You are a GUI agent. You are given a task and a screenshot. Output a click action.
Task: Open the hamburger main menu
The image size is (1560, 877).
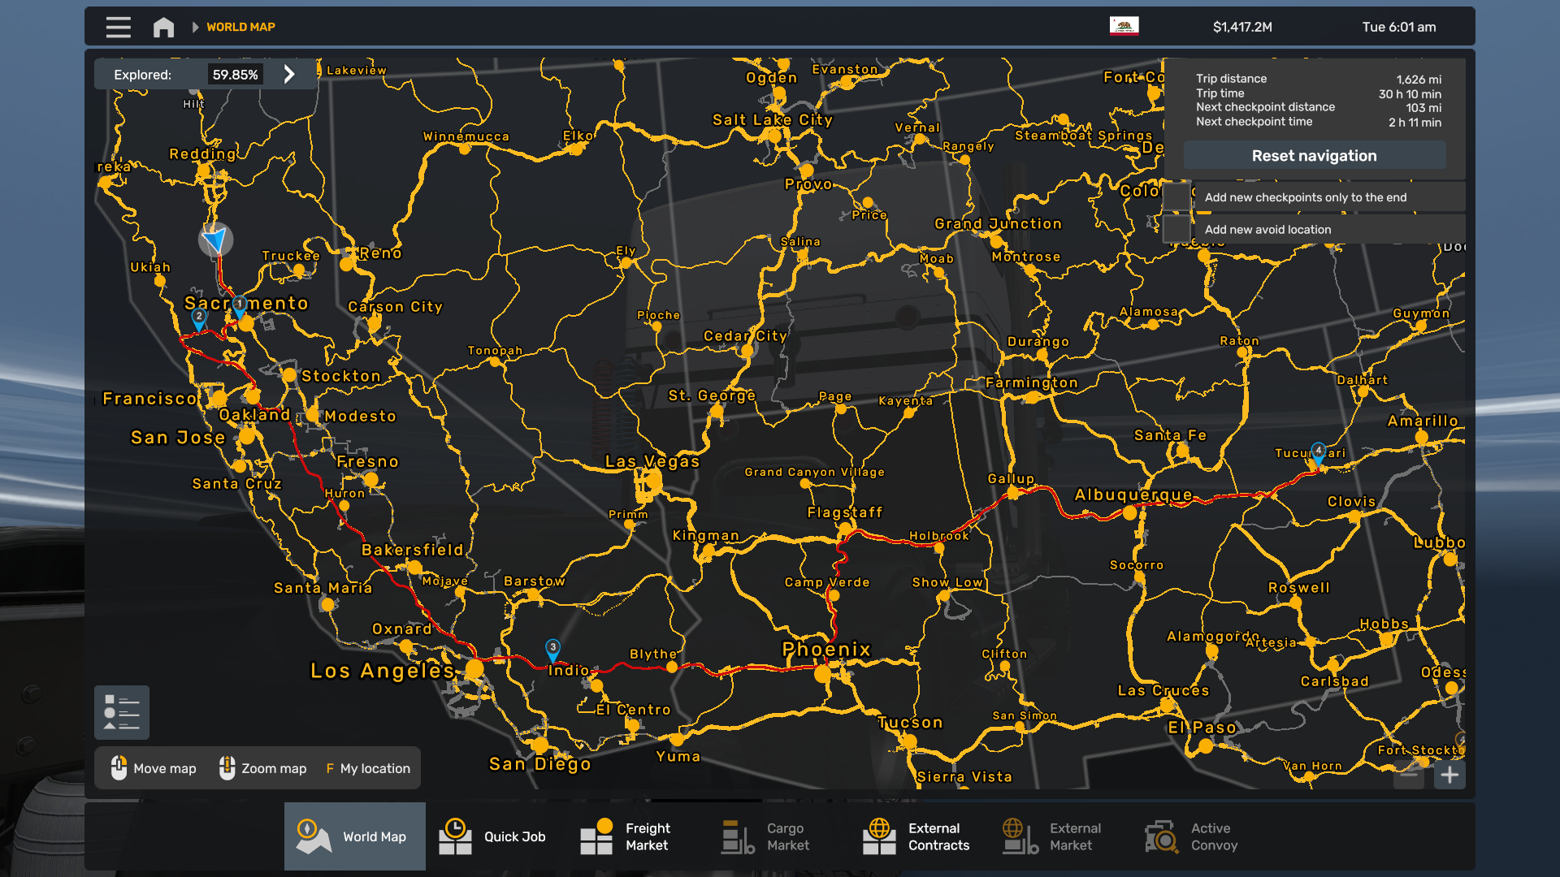118,27
